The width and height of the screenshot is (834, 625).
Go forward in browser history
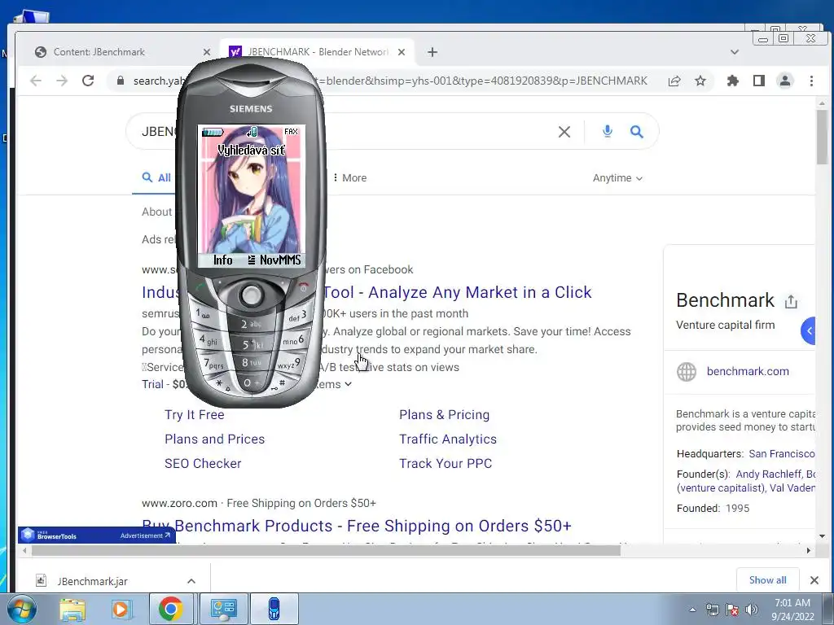(62, 81)
